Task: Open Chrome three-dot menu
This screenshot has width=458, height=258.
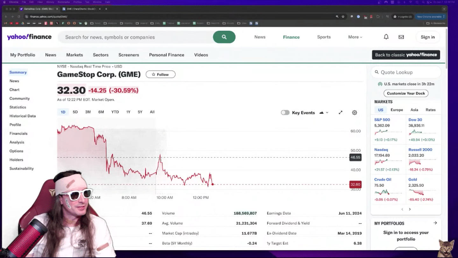Action: pyautogui.click(x=444, y=17)
